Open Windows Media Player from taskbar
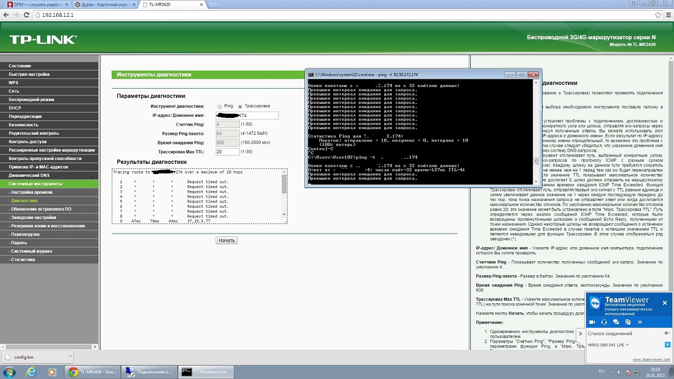 [52, 372]
